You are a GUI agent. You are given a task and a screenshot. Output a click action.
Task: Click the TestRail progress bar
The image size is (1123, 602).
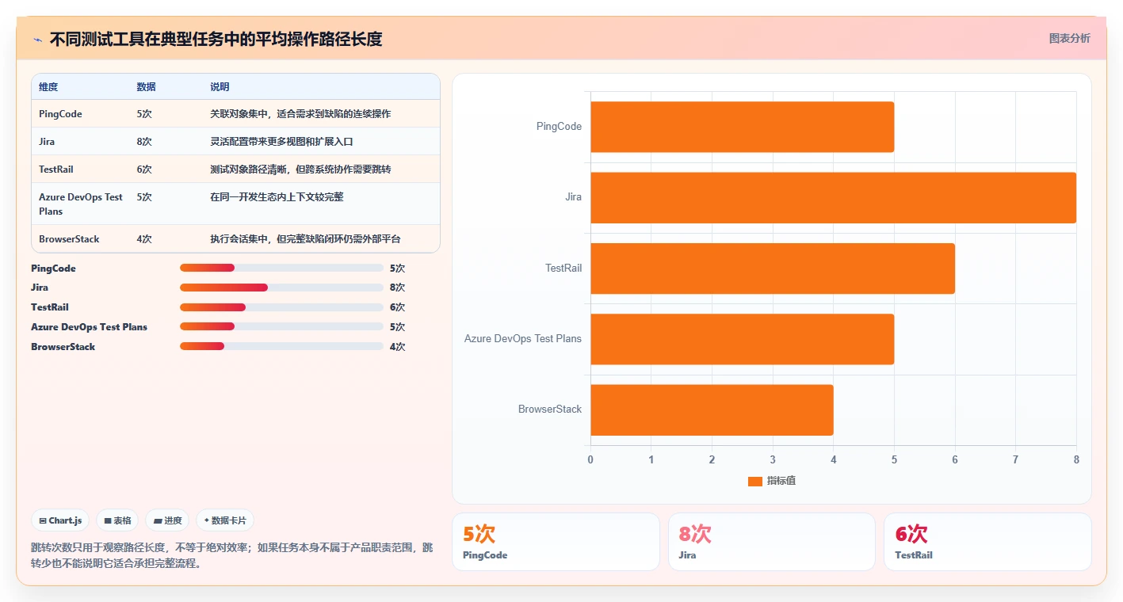pyautogui.click(x=281, y=307)
